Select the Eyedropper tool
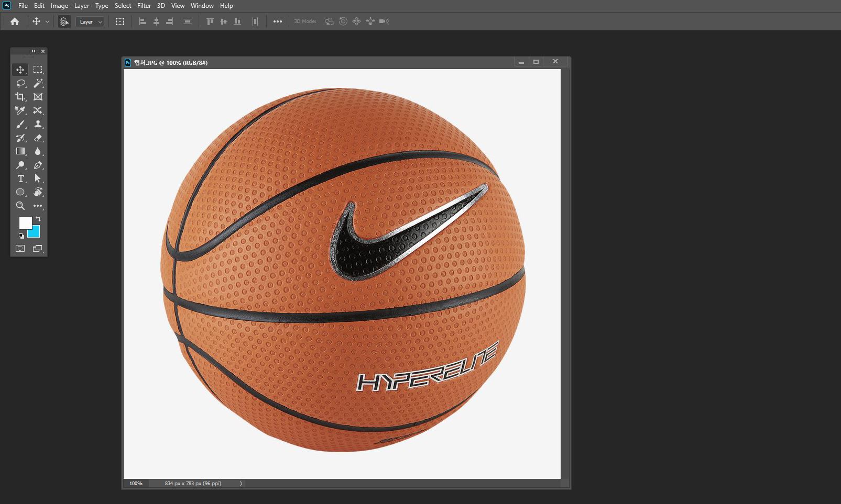 20,110
